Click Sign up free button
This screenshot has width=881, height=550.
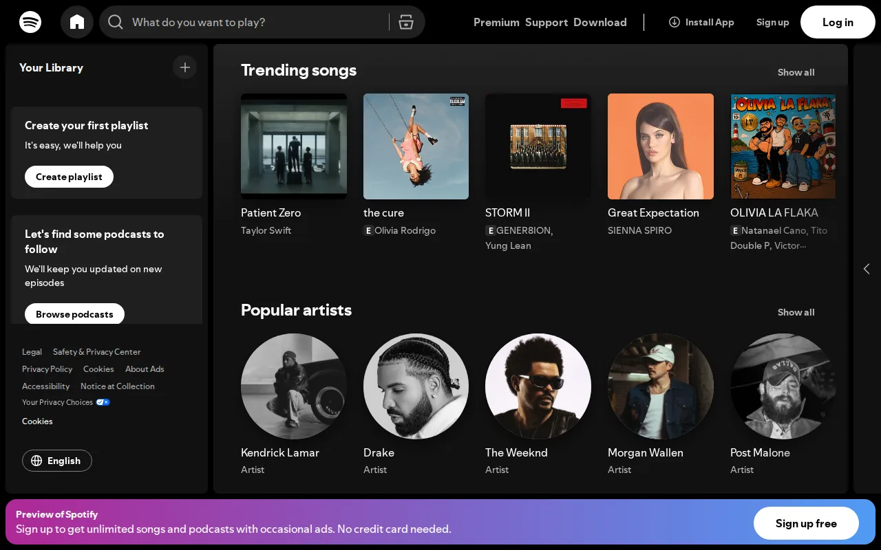click(x=806, y=523)
